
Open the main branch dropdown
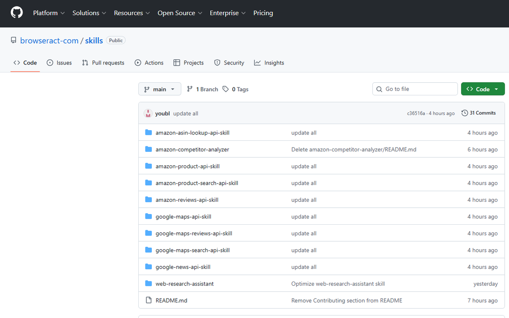pos(159,89)
